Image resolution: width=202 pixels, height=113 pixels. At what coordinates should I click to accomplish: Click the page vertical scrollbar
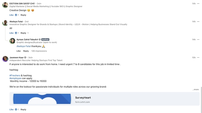pos(201,100)
